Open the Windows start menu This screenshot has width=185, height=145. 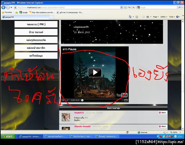click(8, 136)
